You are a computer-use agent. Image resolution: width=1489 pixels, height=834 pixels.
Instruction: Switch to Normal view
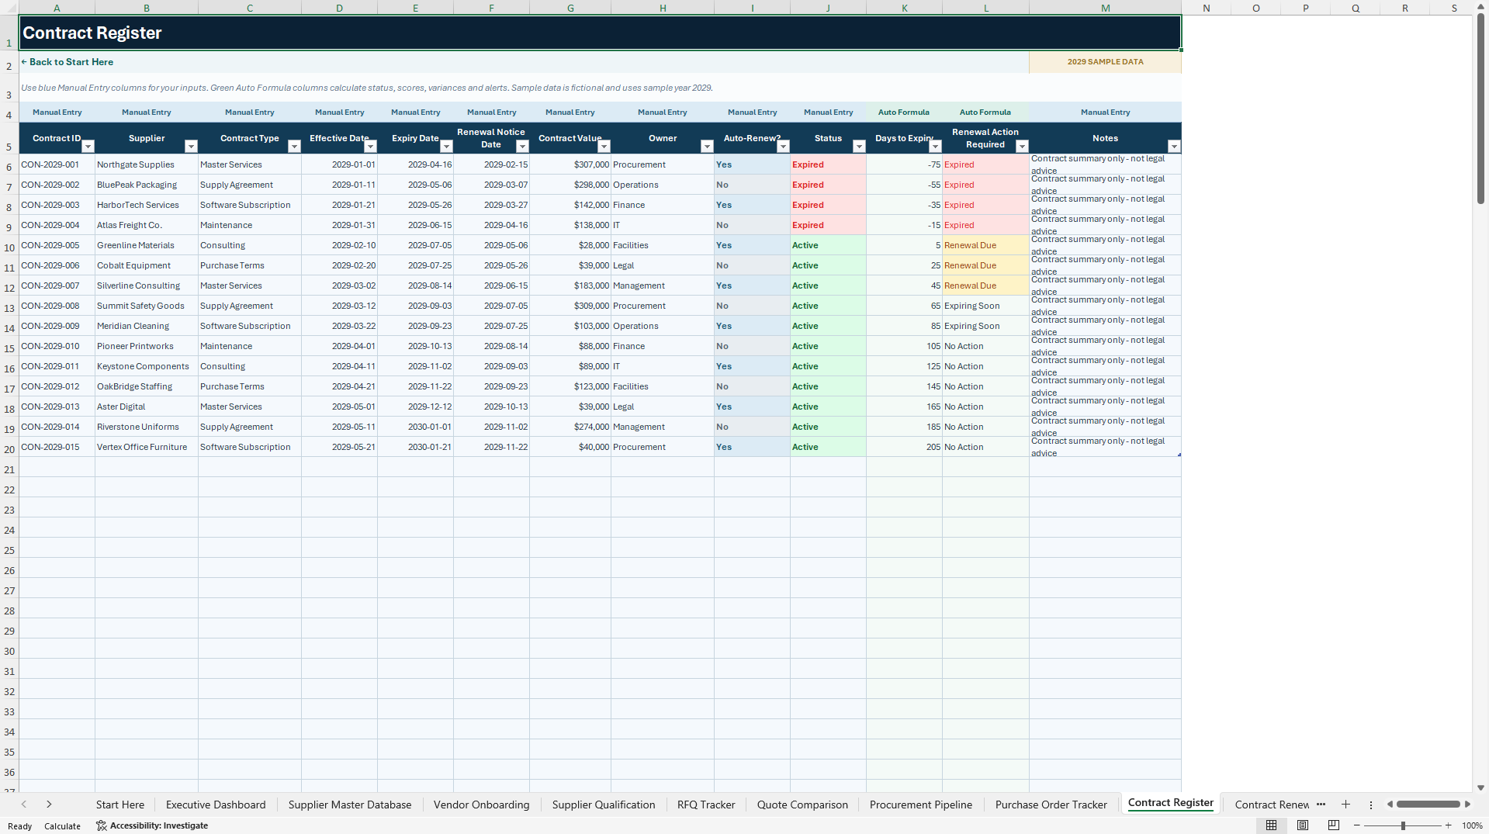click(x=1271, y=825)
